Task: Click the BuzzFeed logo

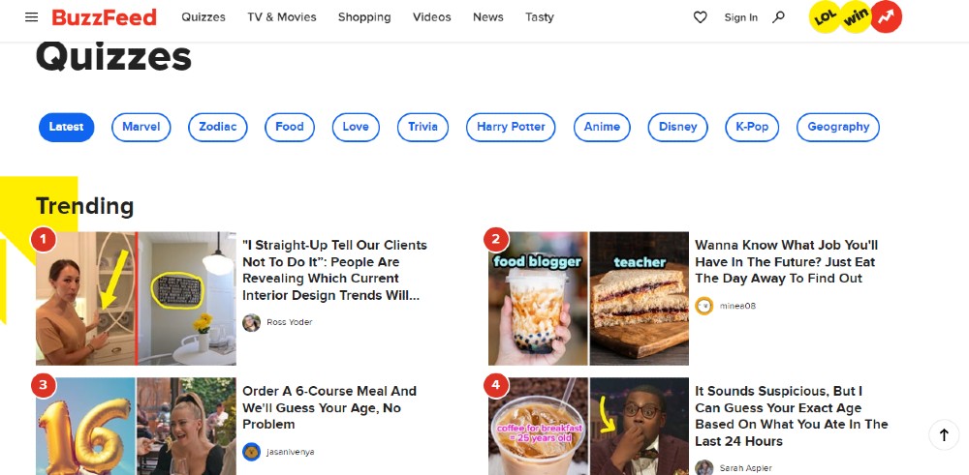Action: click(x=104, y=17)
